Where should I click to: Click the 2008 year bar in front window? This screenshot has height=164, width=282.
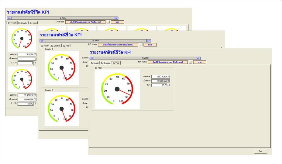point(145,58)
